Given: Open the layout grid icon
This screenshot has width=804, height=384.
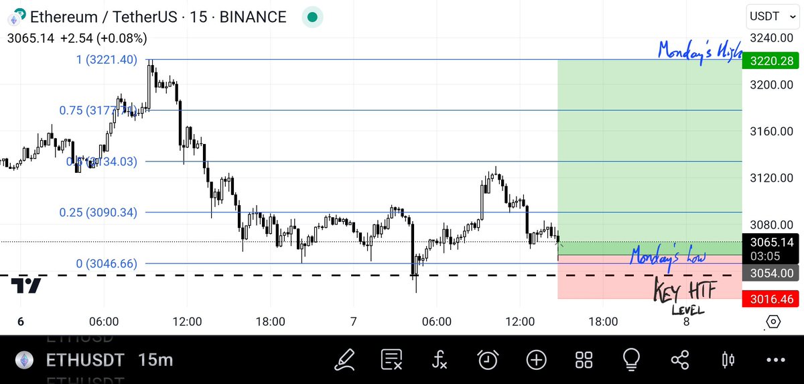Looking at the screenshot, I should 584,361.
